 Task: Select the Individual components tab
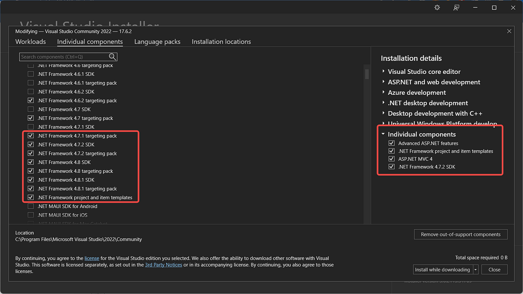[90, 41]
